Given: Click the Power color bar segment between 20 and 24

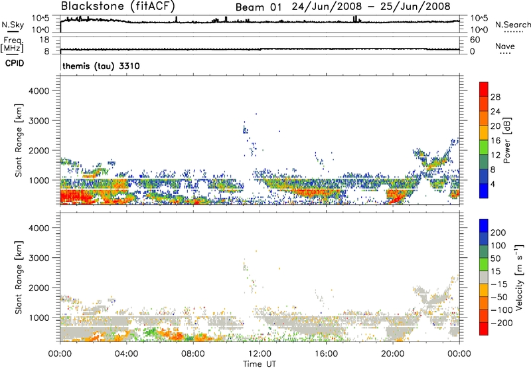Looking at the screenshot, I should point(484,118).
